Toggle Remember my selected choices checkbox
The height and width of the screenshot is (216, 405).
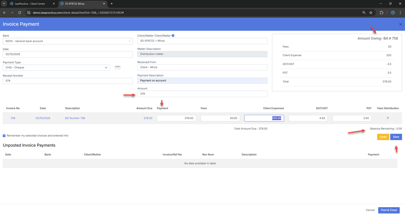(x=4, y=136)
